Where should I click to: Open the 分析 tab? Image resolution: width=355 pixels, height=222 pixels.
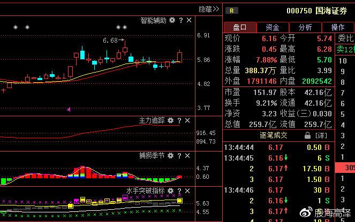(305, 27)
